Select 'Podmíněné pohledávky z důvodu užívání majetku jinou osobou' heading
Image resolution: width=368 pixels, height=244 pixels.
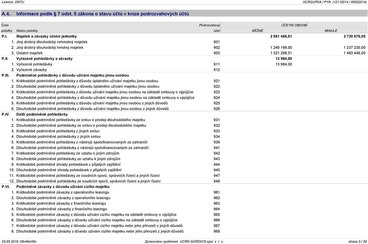coord(72,75)
